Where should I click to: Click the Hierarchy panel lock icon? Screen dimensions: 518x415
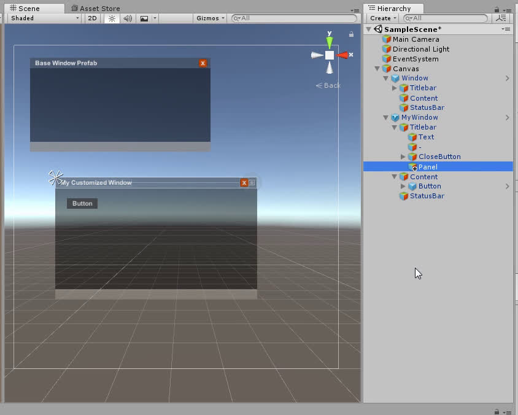496,10
